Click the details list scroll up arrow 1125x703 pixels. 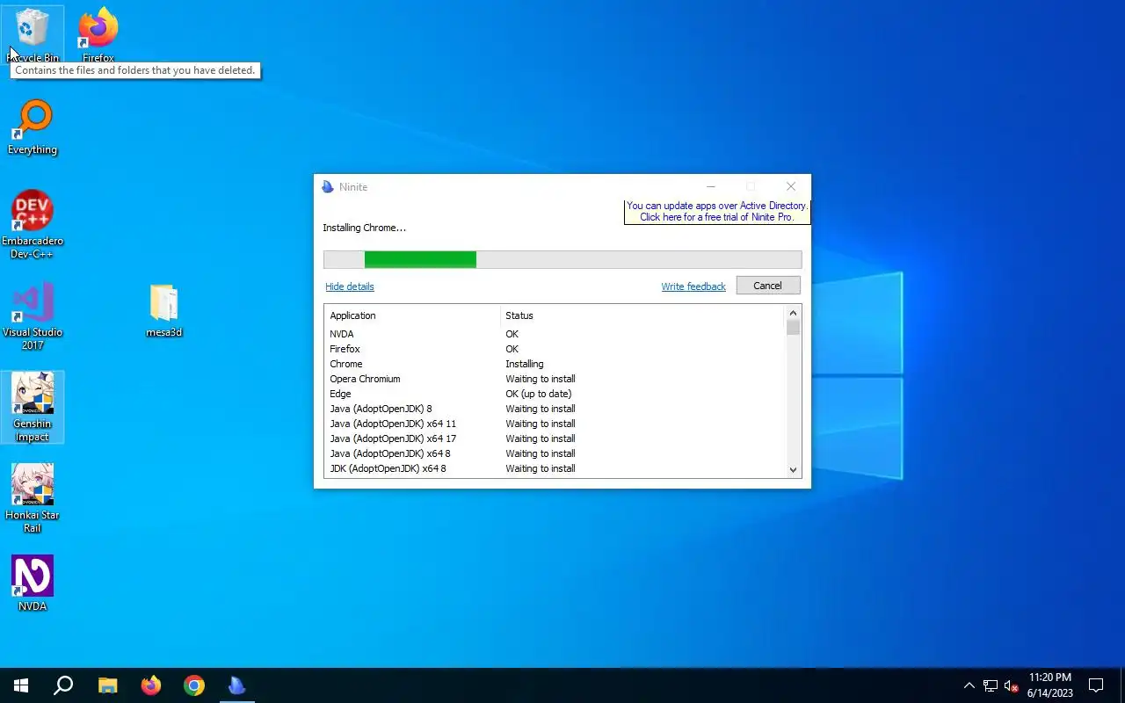[793, 313]
